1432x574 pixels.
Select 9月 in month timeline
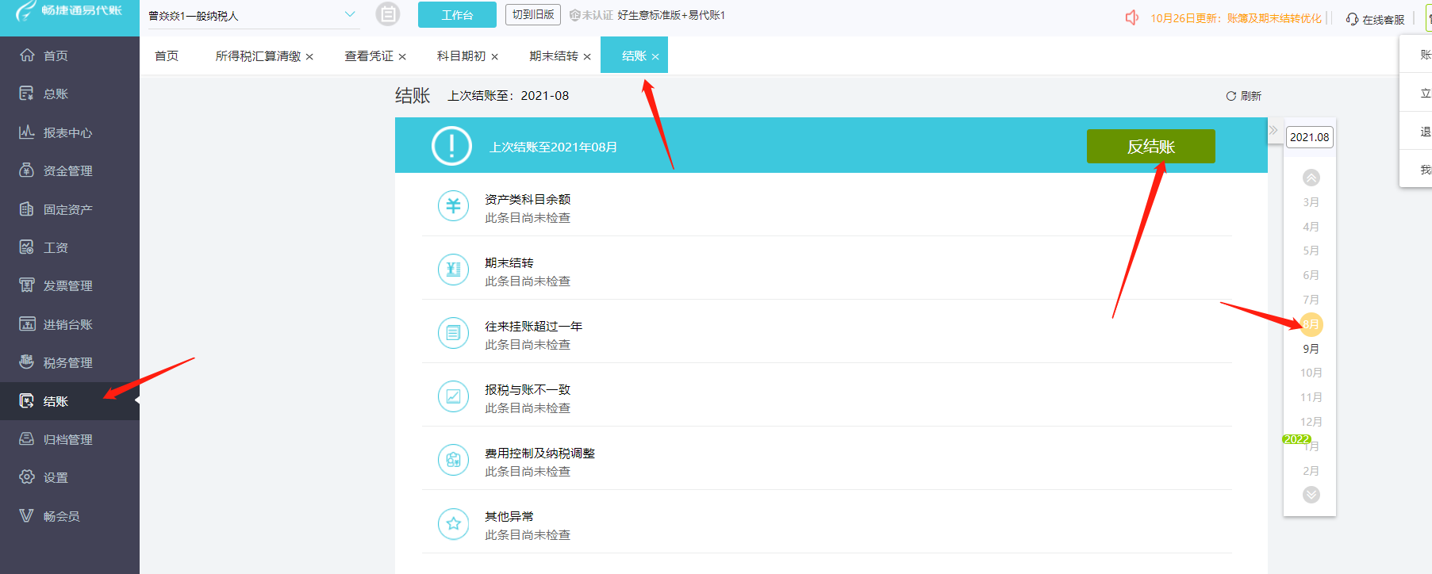(x=1311, y=349)
